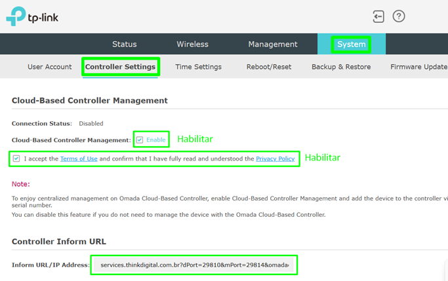This screenshot has height=281, width=448.
Task: Open the Time Settings sub-tab
Action: pos(198,67)
